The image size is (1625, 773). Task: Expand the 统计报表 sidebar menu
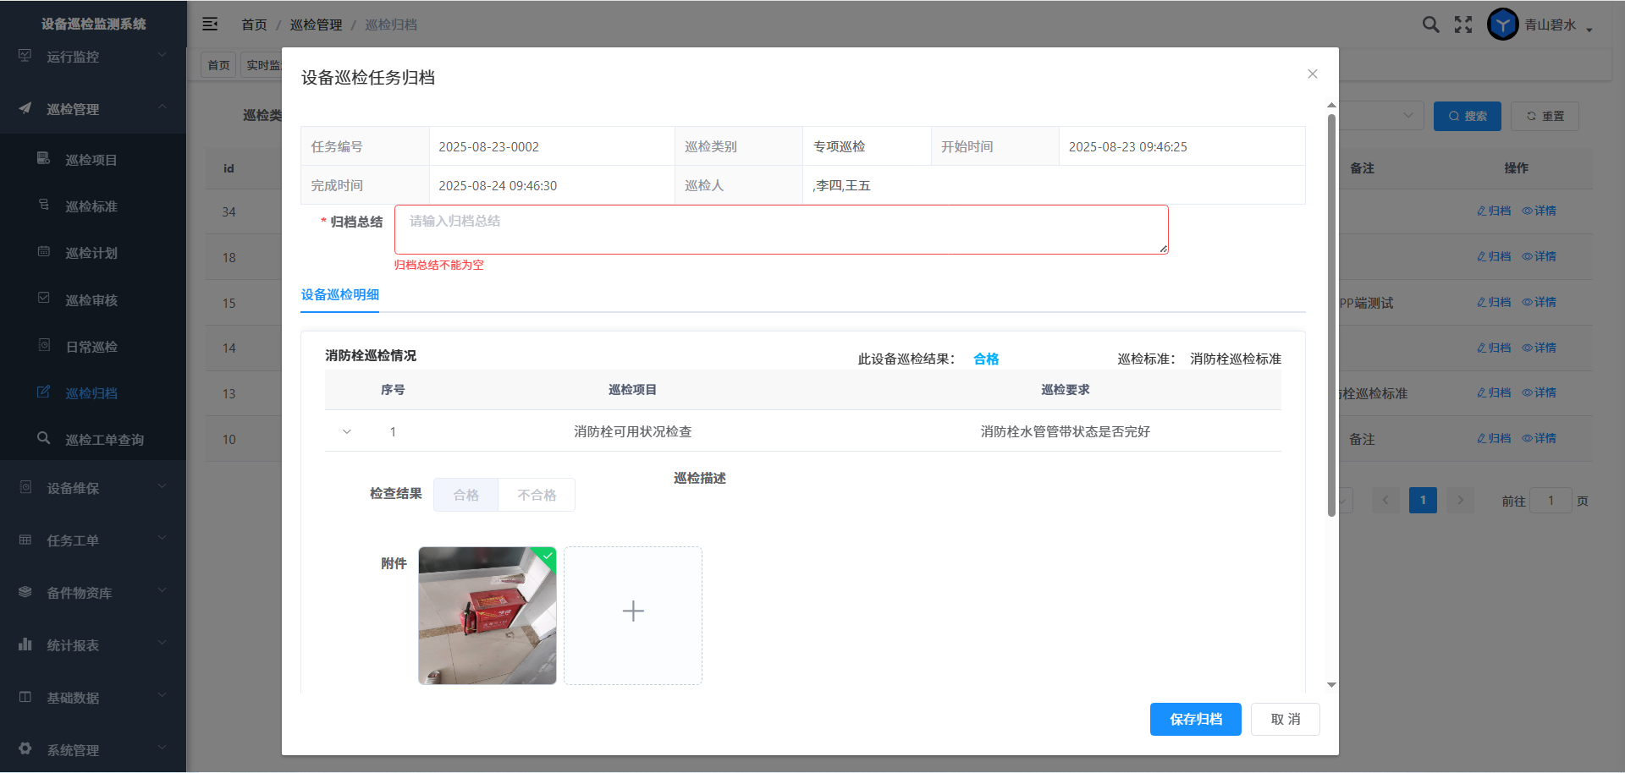(x=93, y=645)
